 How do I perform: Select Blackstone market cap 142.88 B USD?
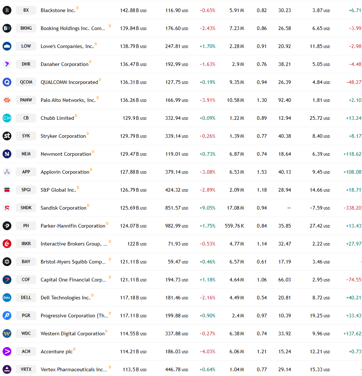133,10
